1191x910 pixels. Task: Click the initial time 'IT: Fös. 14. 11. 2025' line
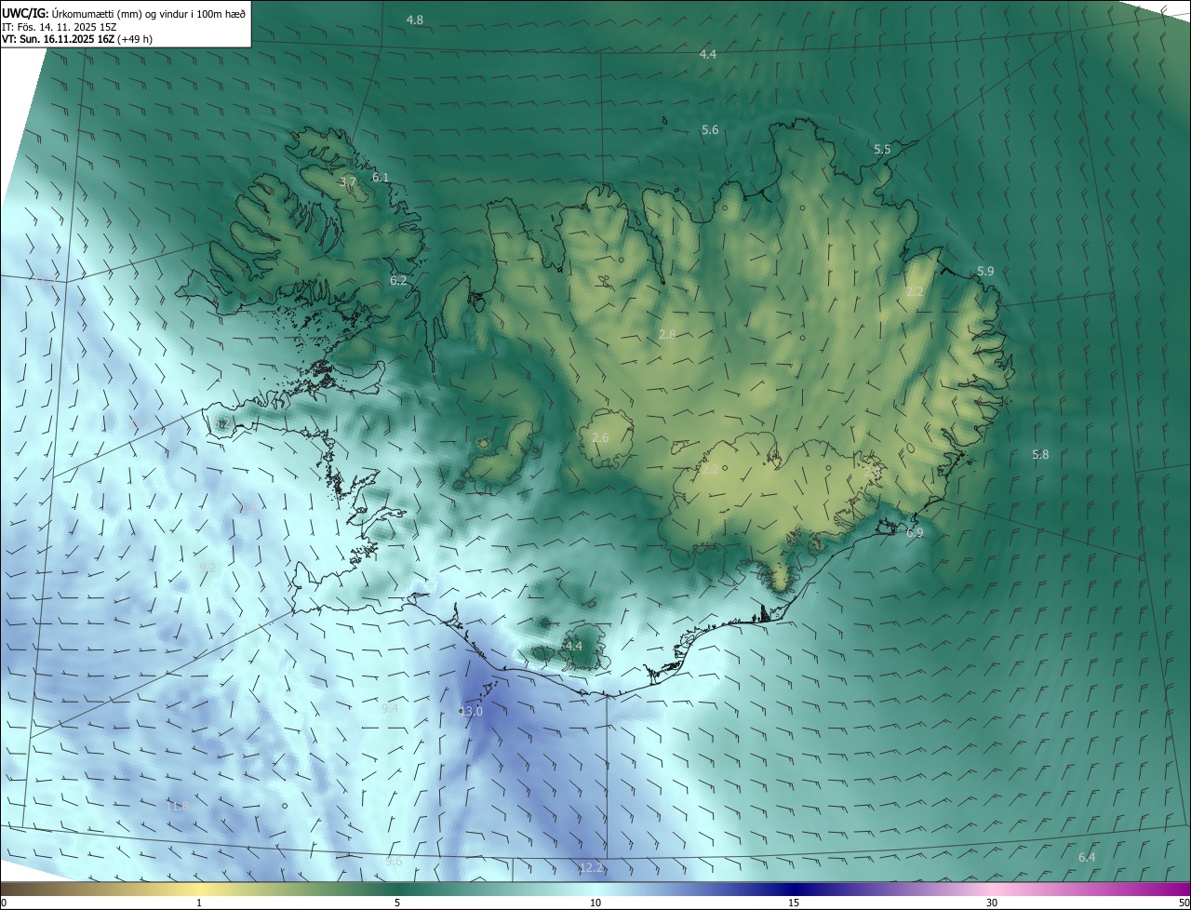(x=58, y=26)
